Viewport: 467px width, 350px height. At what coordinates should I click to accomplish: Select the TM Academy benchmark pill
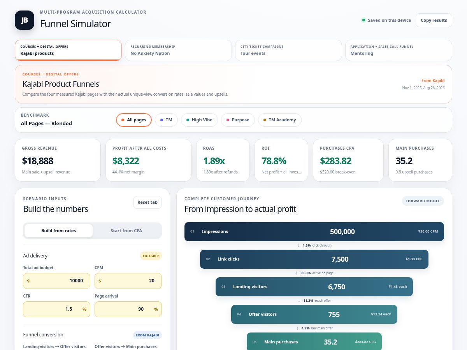pos(279,120)
